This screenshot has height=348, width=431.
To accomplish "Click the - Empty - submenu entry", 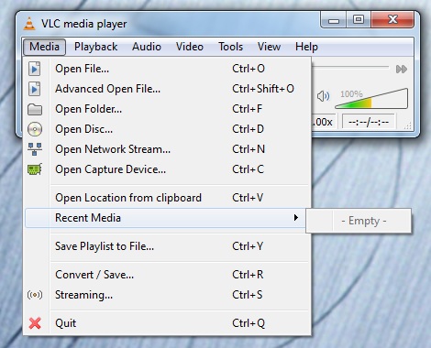I will (x=359, y=221).
